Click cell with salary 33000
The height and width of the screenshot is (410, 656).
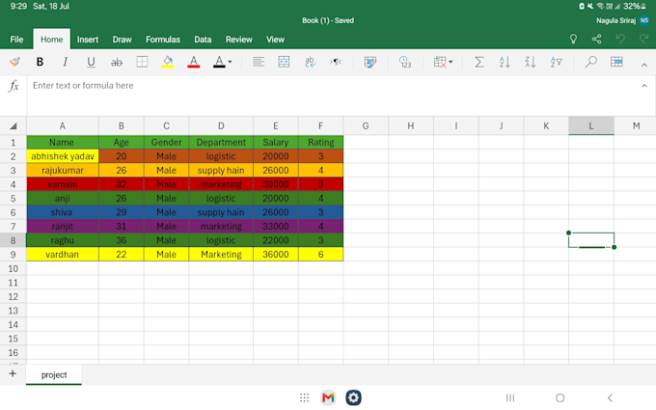pyautogui.click(x=276, y=227)
